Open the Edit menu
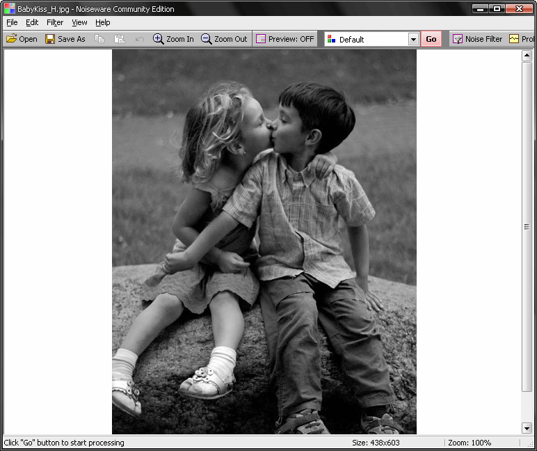The height and width of the screenshot is (451, 537). [x=32, y=22]
